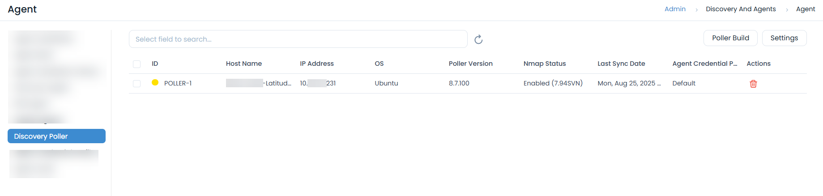Click the Settings button
The width and height of the screenshot is (823, 196).
pos(784,38)
